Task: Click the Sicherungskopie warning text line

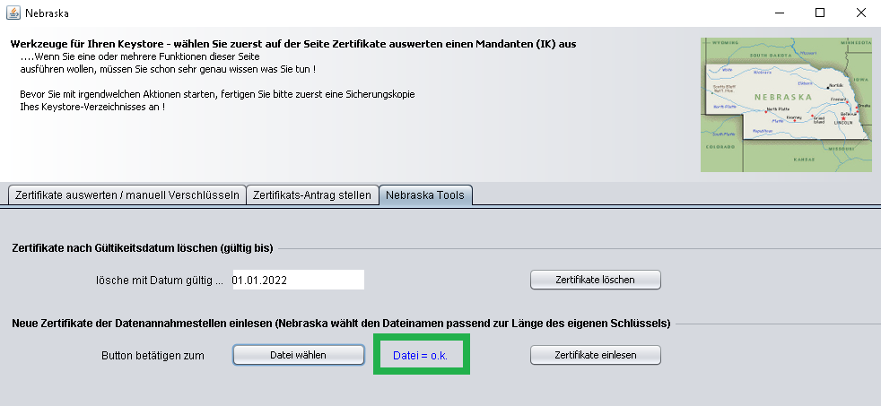Action: [x=217, y=94]
